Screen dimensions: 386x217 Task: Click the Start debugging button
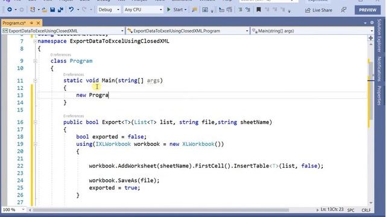pos(176,10)
